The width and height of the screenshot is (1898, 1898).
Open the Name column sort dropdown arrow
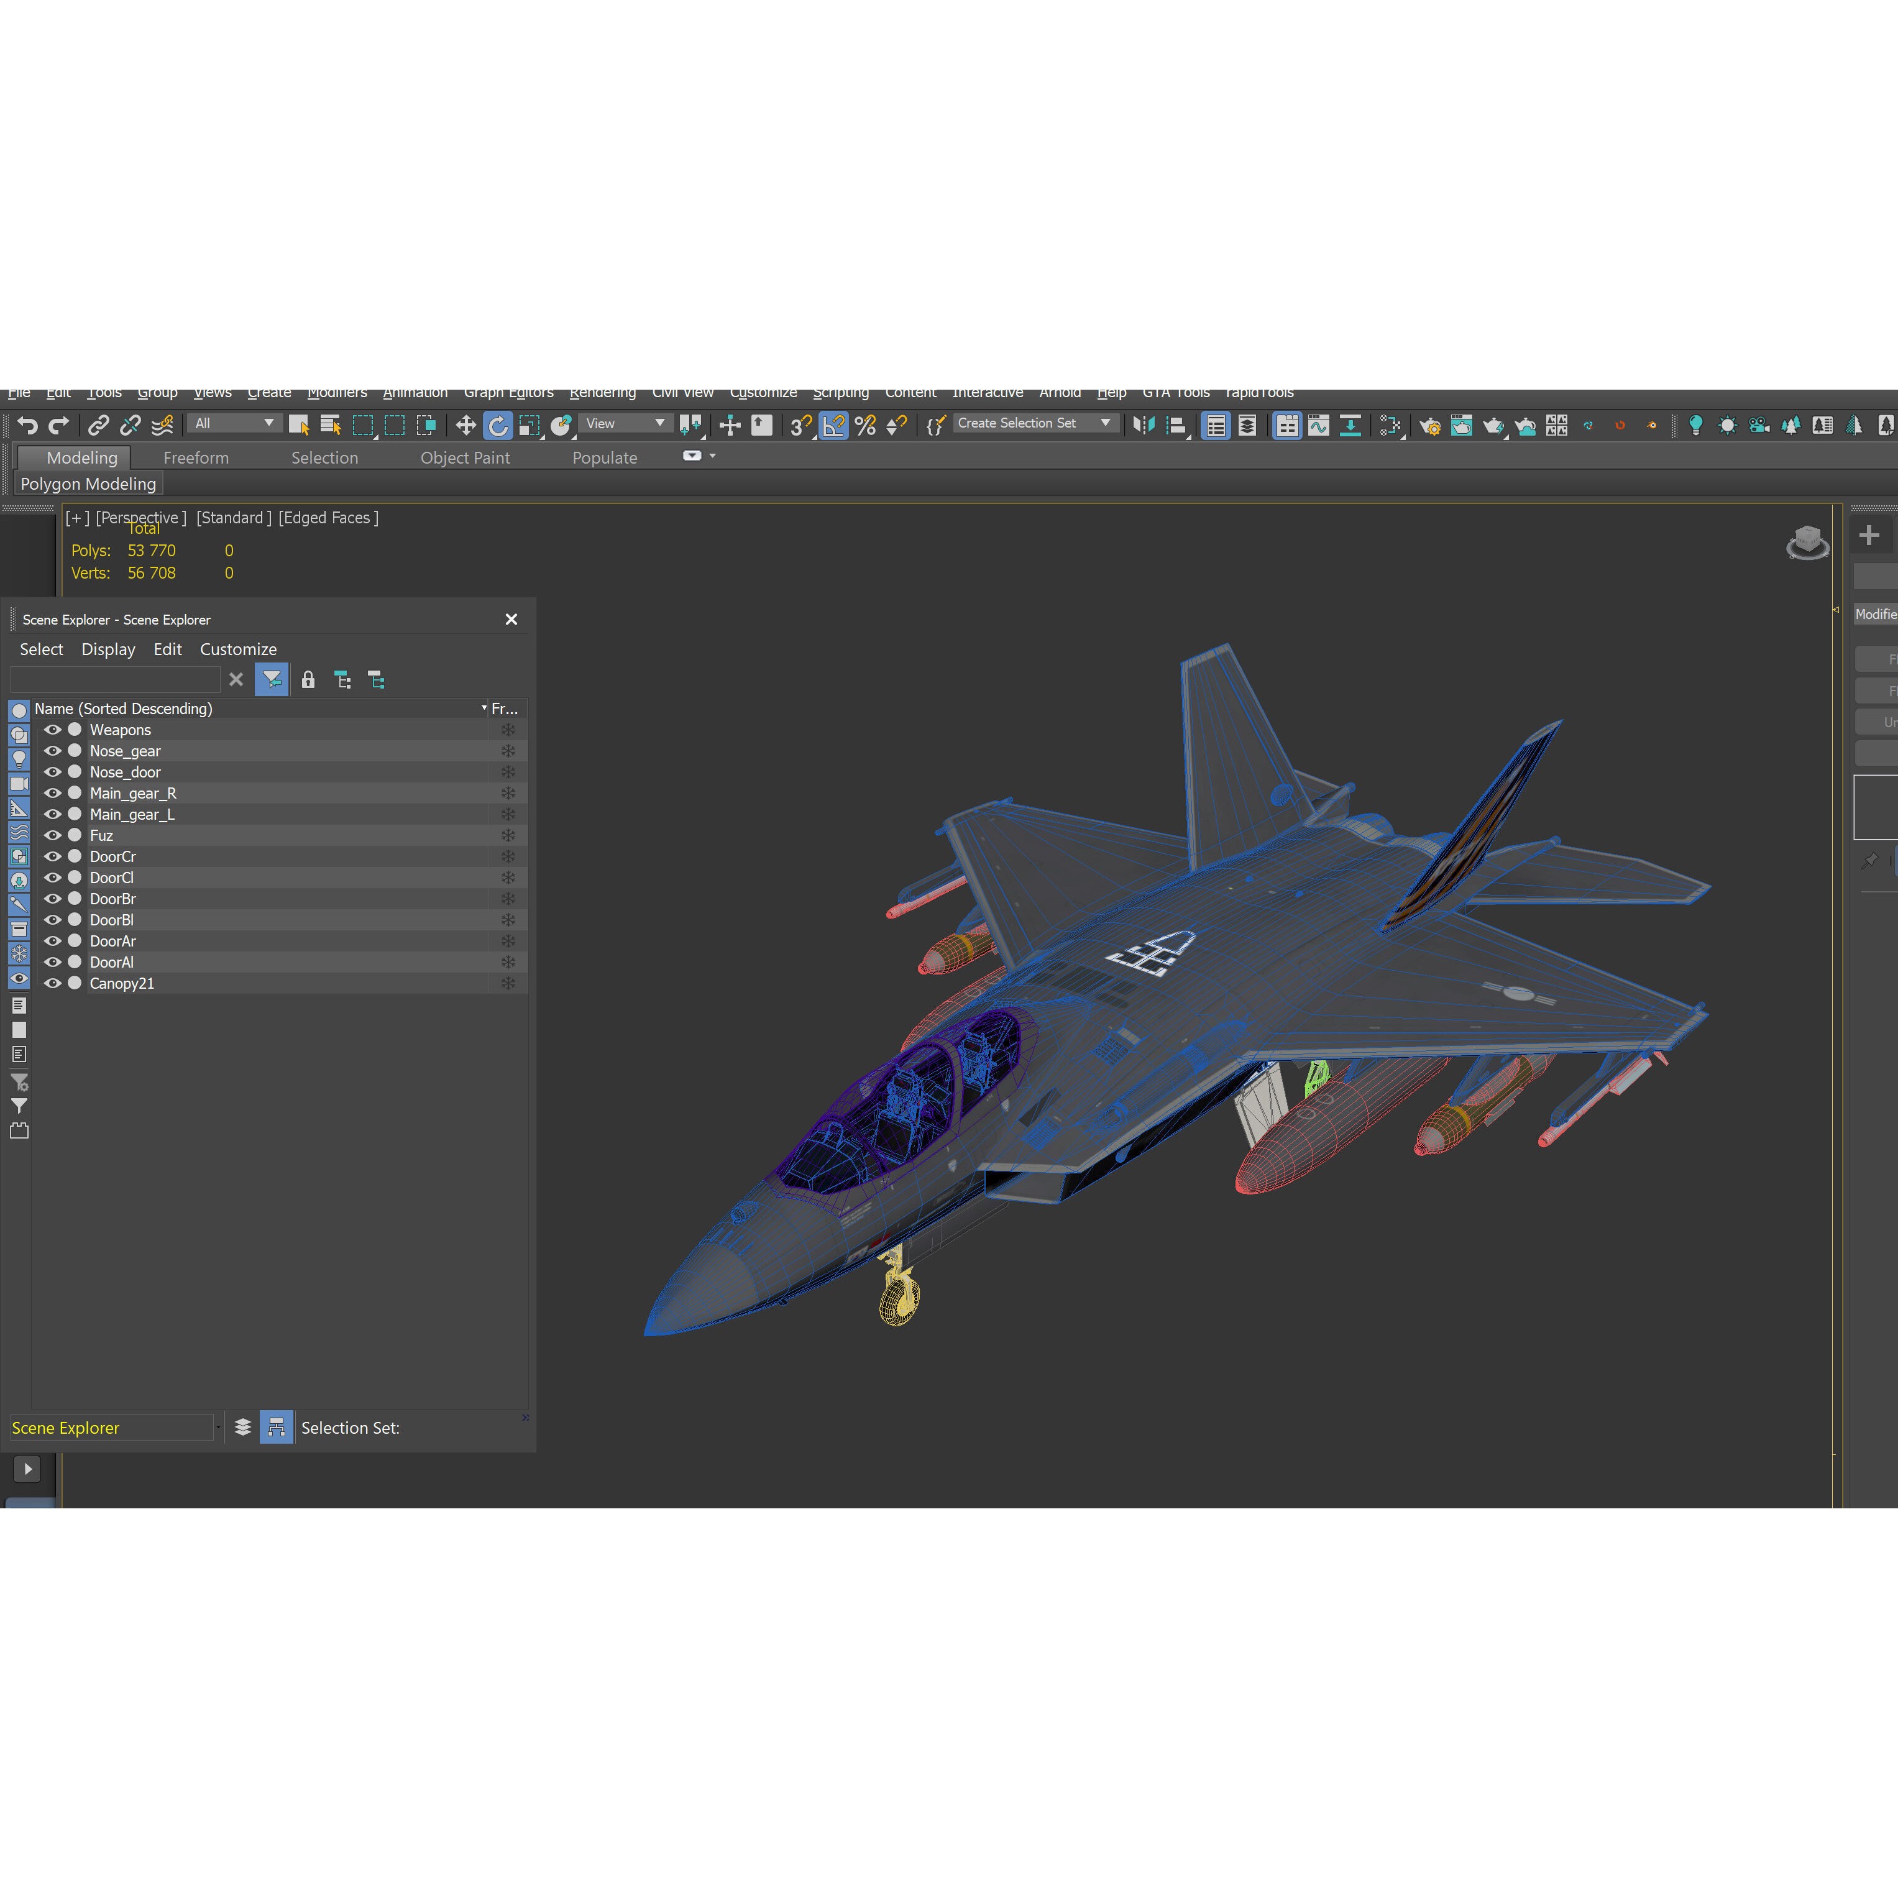click(482, 708)
